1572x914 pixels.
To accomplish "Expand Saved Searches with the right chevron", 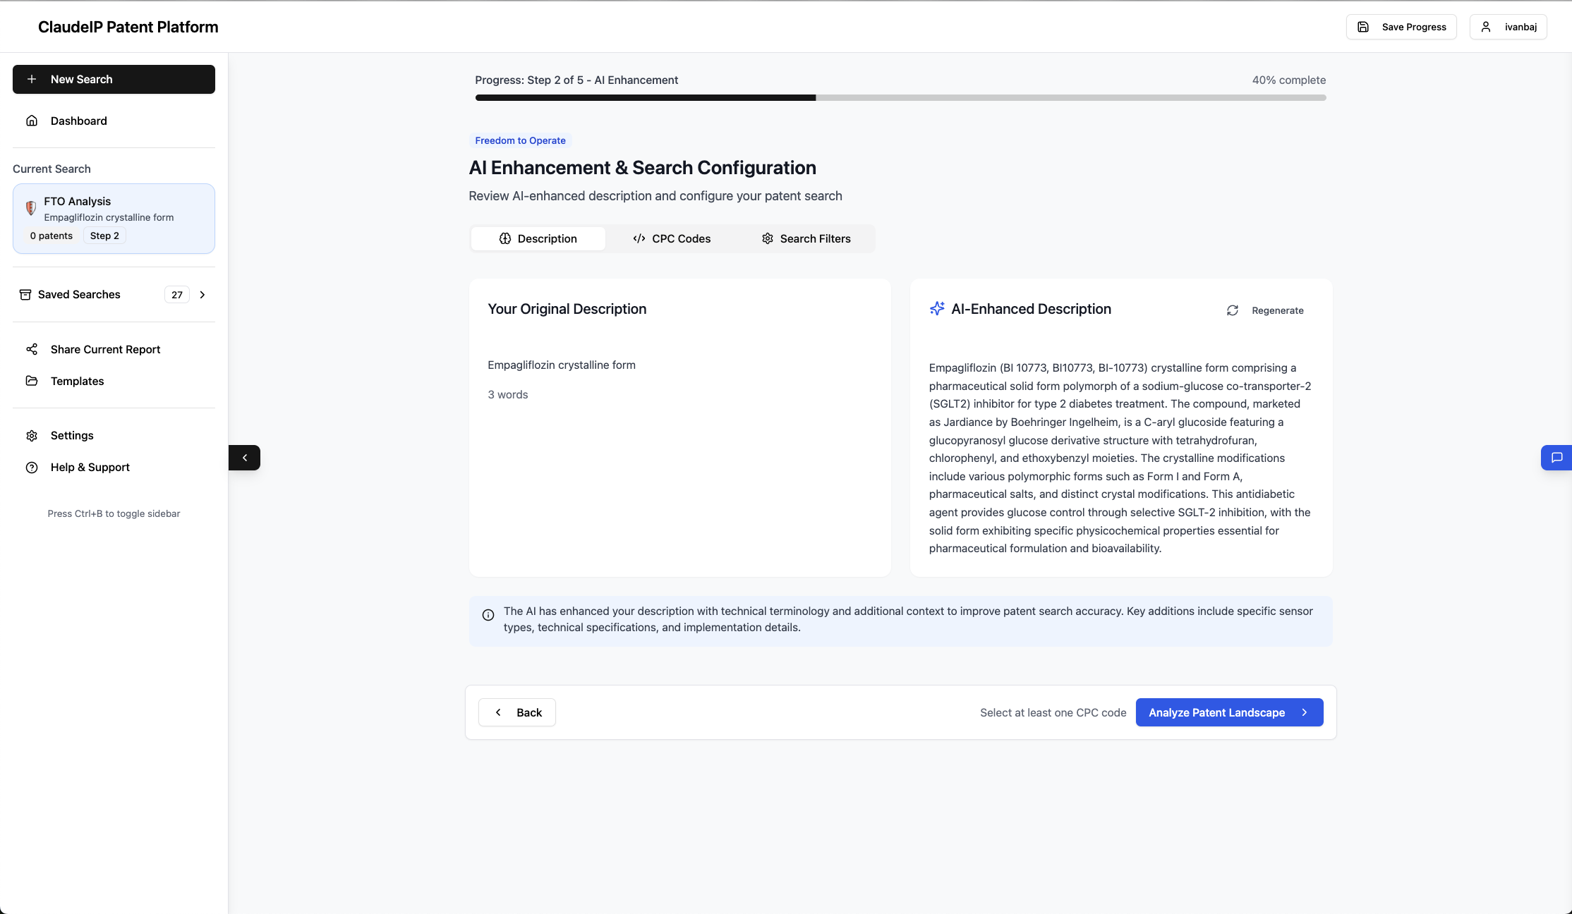I will [x=202, y=294].
